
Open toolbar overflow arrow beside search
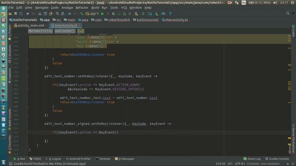tap(293, 13)
